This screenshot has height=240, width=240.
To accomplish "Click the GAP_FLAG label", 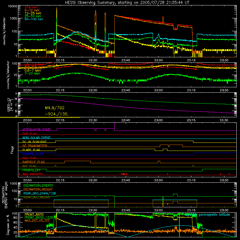I will (x=29, y=133).
